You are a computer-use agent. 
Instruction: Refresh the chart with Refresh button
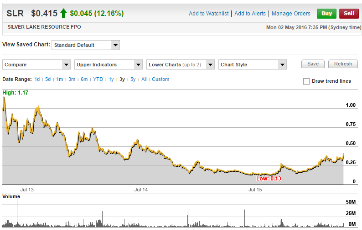point(343,64)
